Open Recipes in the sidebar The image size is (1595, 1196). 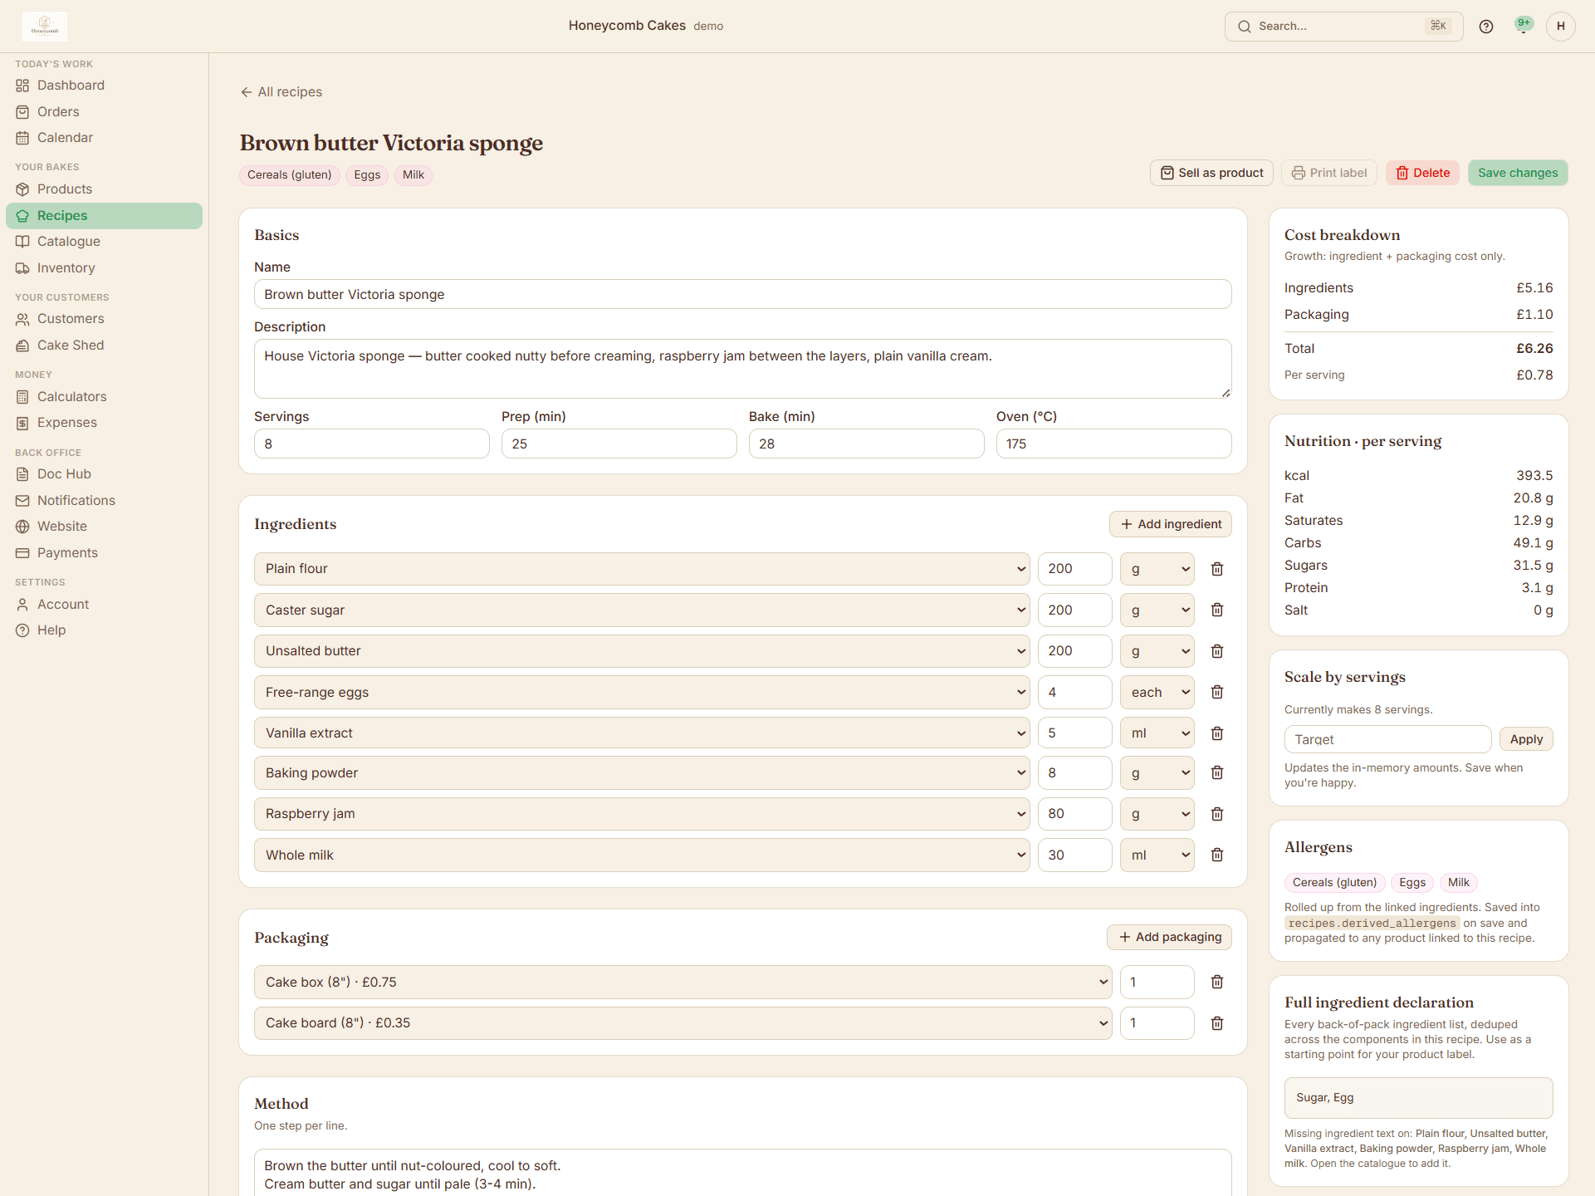pyautogui.click(x=104, y=216)
